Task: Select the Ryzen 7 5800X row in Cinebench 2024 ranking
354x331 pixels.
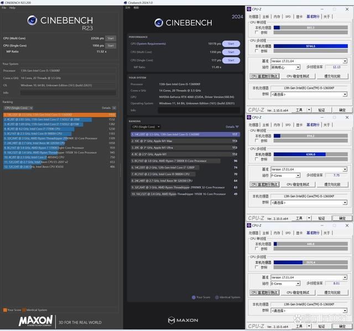Action: click(x=185, y=161)
